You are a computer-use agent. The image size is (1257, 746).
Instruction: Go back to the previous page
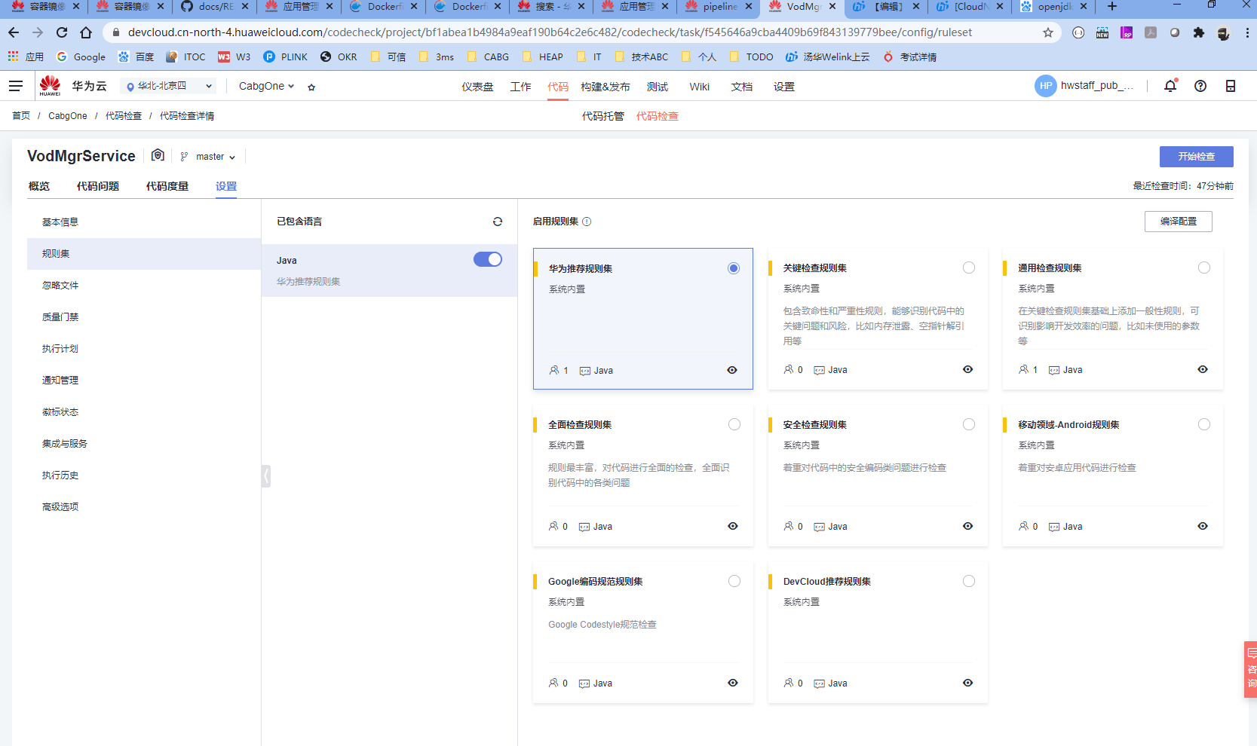tap(14, 32)
